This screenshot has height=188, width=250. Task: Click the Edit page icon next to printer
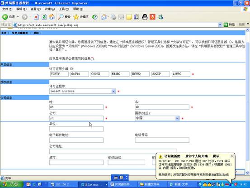pos(121,17)
